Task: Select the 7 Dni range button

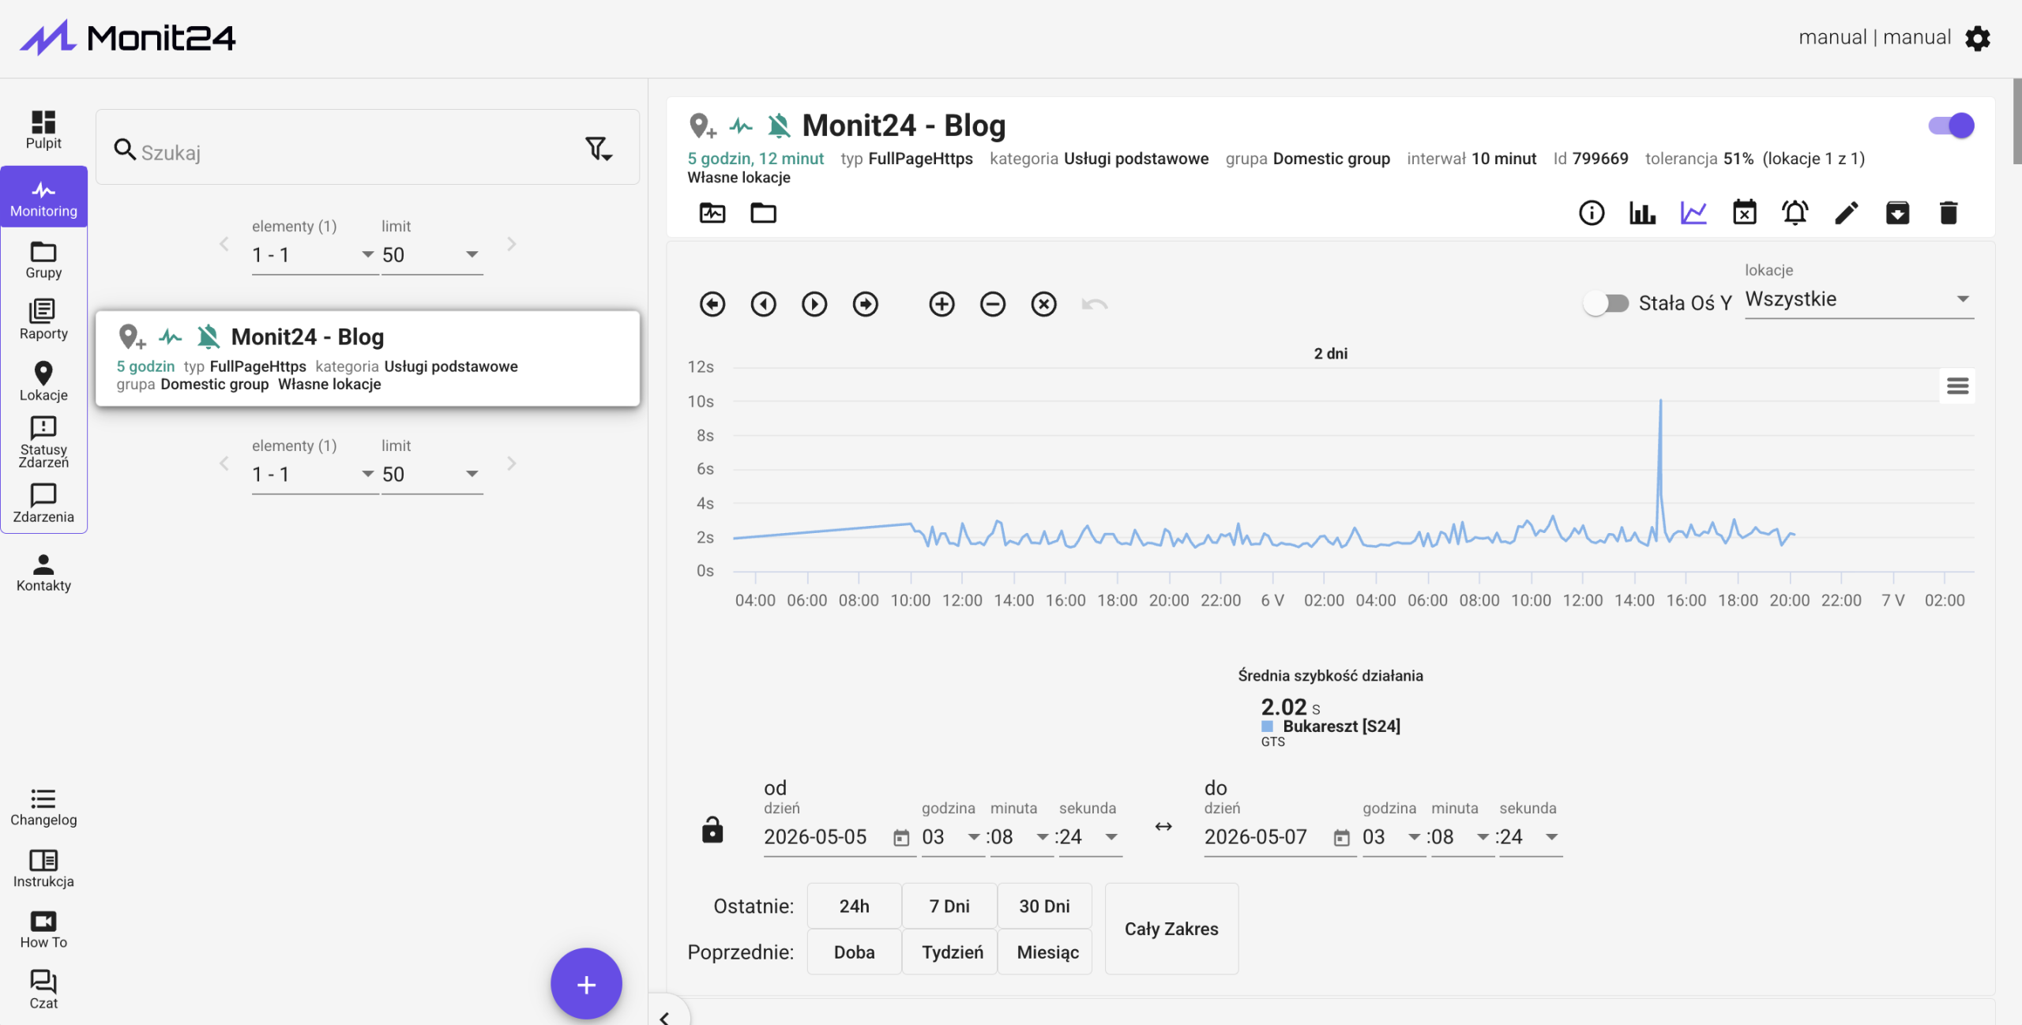Action: point(949,906)
